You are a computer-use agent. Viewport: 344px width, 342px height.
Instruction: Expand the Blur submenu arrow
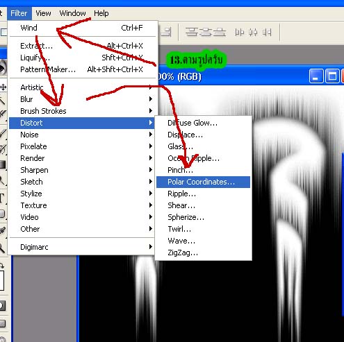[x=151, y=99]
